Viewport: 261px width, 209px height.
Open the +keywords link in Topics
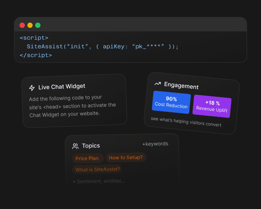pyautogui.click(x=155, y=144)
